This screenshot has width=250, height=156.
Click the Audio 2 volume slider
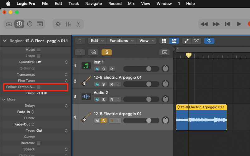coord(141,100)
